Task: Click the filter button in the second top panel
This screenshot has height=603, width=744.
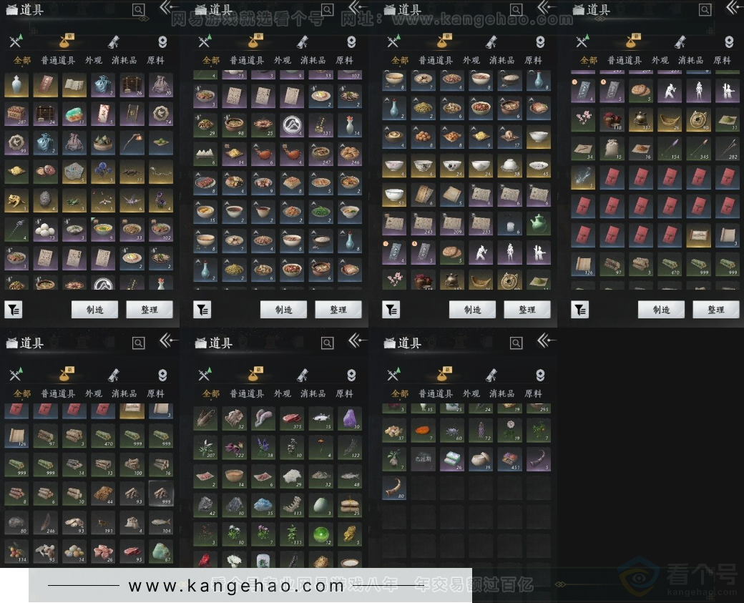Action: click(x=202, y=310)
